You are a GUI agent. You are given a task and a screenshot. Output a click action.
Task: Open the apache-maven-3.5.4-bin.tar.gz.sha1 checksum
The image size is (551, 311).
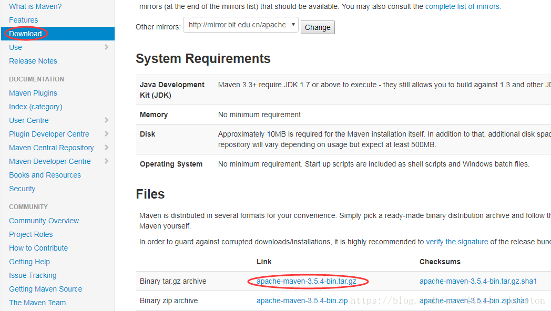click(x=478, y=281)
